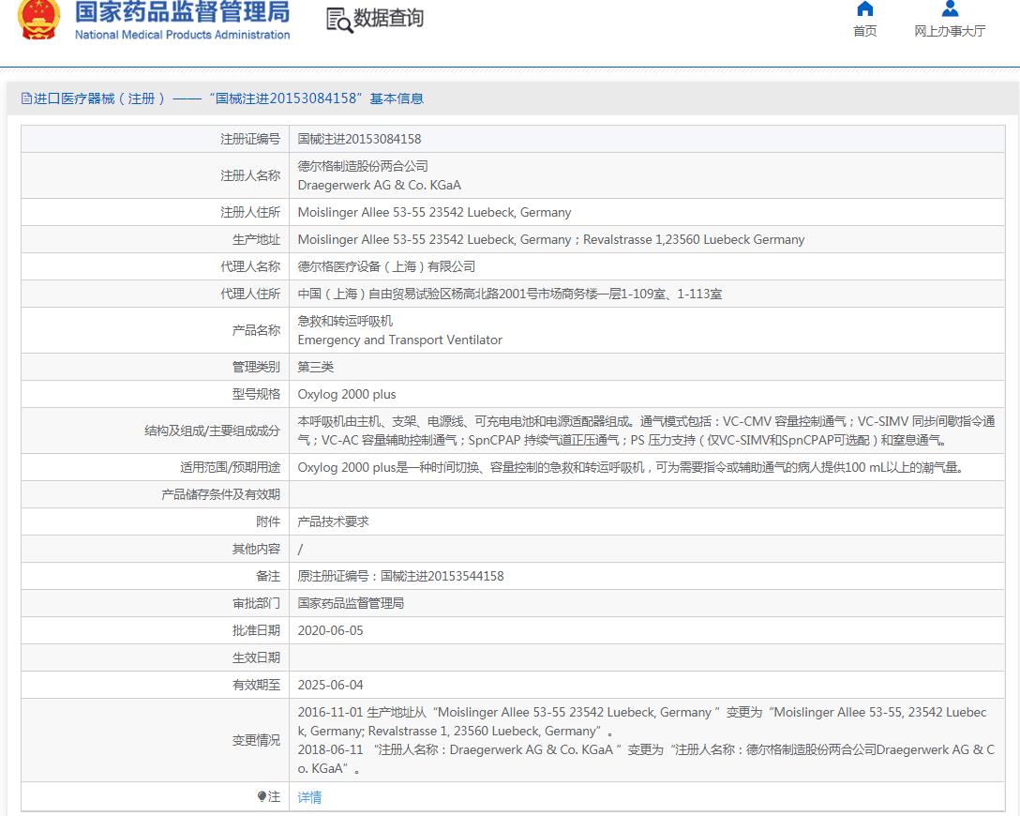Click 首页 text link
This screenshot has width=1020, height=816.
(x=864, y=31)
